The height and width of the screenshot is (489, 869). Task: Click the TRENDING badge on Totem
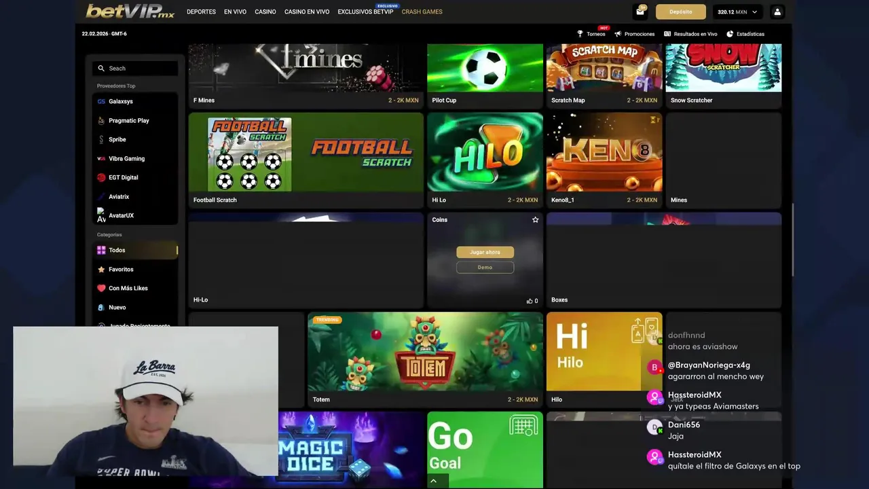pyautogui.click(x=327, y=320)
